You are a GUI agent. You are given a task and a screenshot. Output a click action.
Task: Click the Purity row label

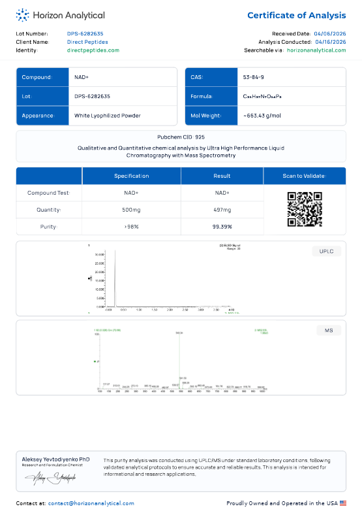(49, 227)
